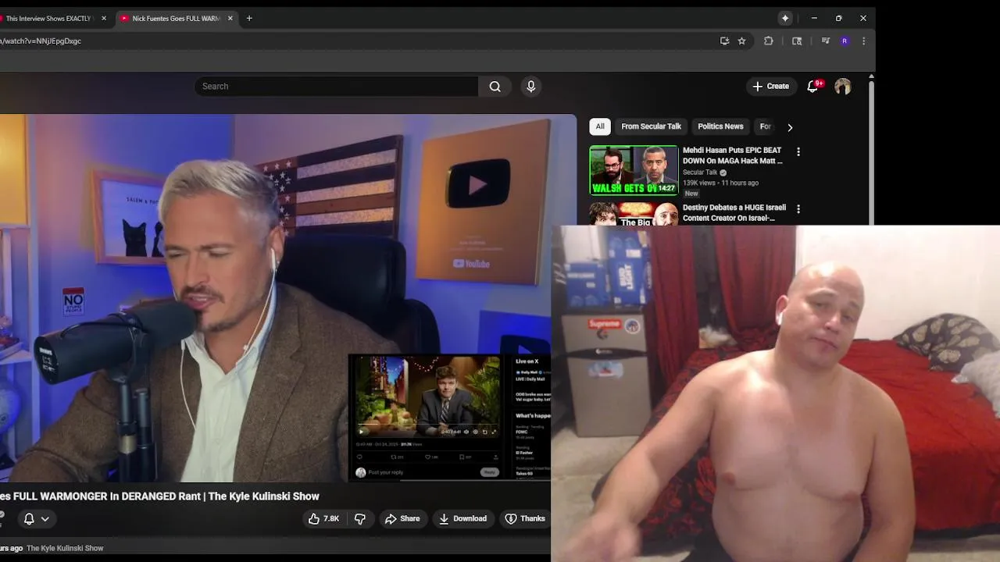Open the side panel search icon
Viewport: 1000px width, 562px height.
797,41
